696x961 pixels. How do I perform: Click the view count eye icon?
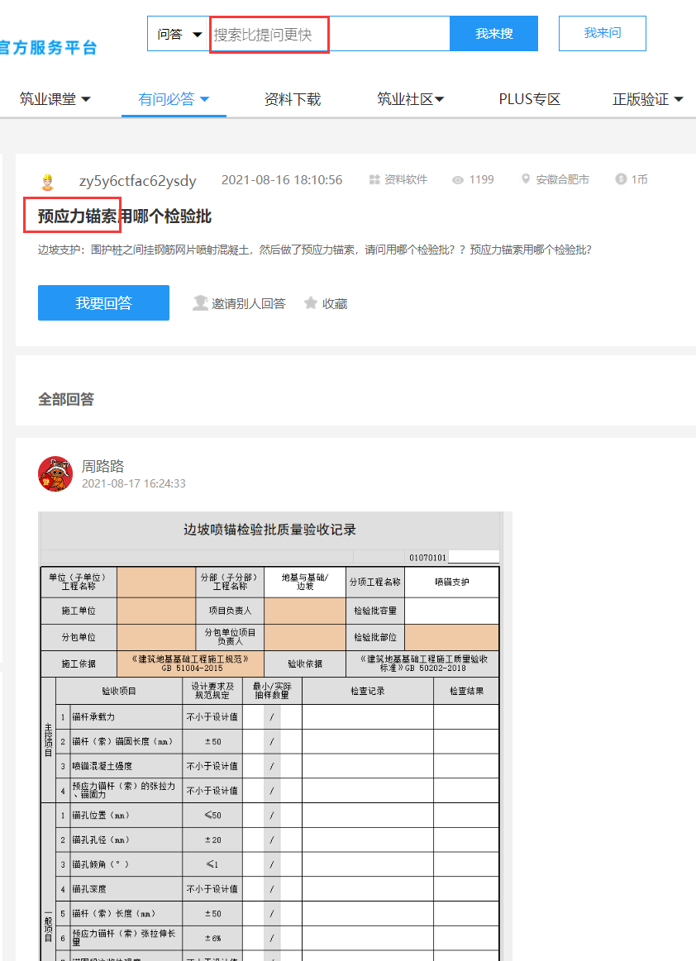click(x=457, y=180)
